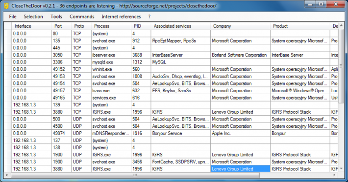Sort by the Proto column header
This screenshot has width=348, height=182.
click(x=81, y=26)
